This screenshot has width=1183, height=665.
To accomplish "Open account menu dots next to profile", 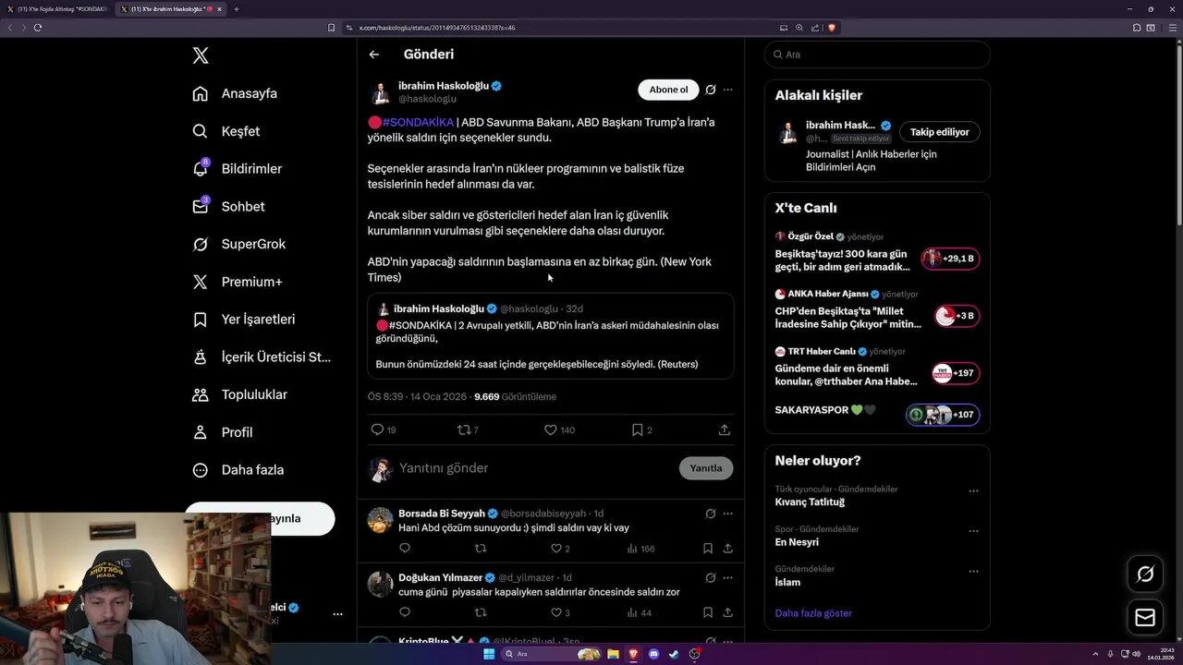I will click(x=337, y=614).
